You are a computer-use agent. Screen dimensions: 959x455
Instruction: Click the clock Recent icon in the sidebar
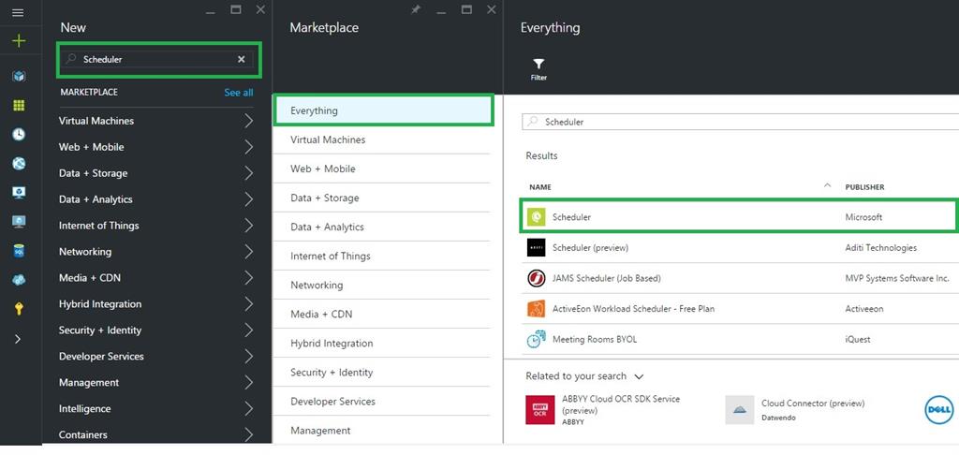19,134
